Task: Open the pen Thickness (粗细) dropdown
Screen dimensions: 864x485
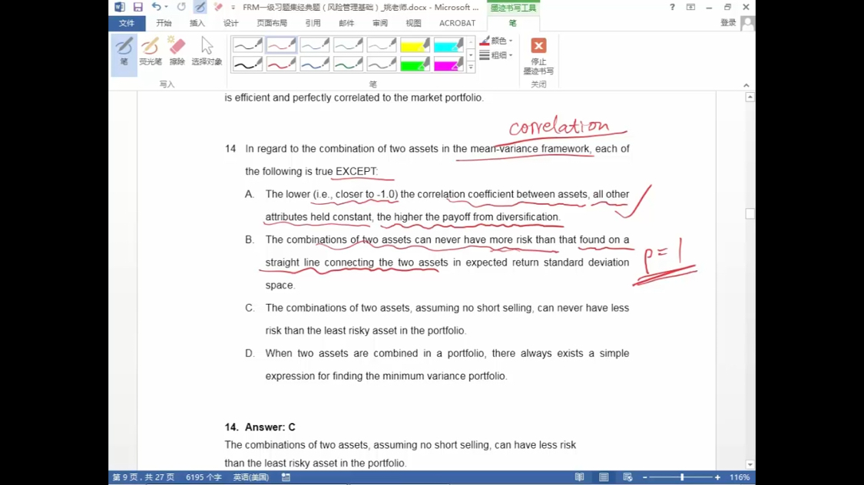Action: [497, 55]
